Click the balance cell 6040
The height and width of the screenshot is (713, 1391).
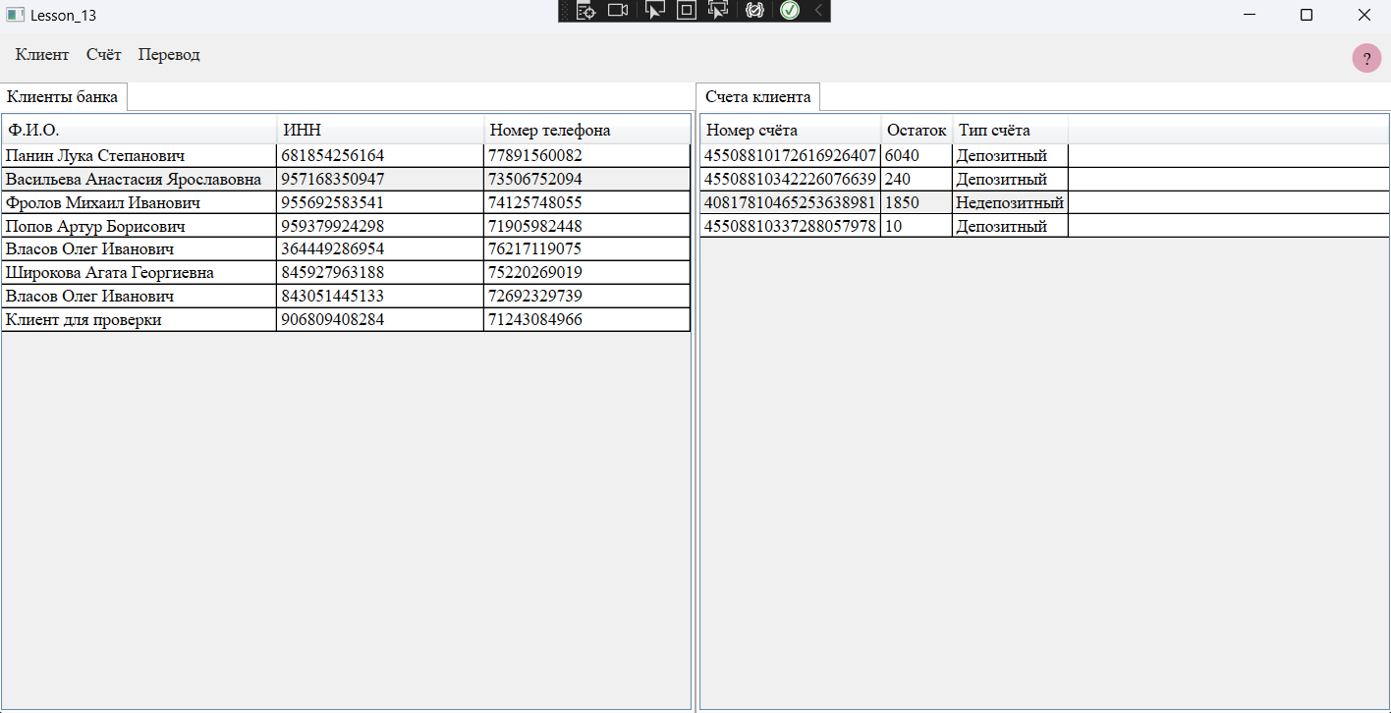pos(917,156)
